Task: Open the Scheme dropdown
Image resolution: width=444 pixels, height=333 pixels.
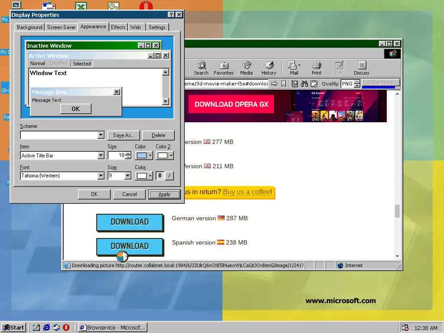Action: tap(101, 135)
